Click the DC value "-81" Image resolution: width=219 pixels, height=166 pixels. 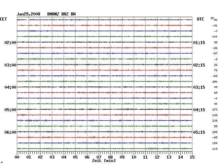215,26
